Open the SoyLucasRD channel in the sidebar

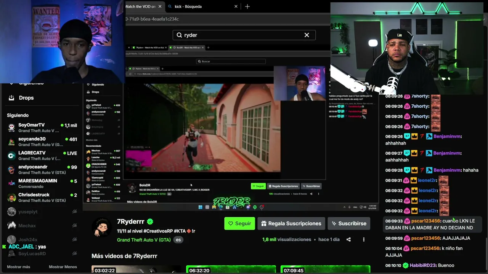(42, 254)
